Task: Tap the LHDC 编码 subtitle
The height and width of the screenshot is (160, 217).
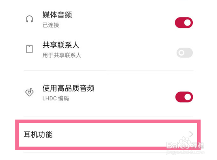Action: point(56,98)
